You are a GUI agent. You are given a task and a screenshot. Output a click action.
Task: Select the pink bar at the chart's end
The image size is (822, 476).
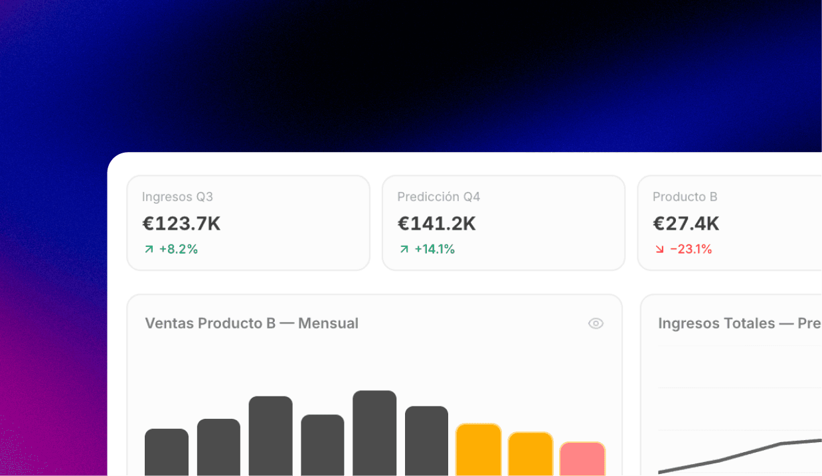coord(582,459)
